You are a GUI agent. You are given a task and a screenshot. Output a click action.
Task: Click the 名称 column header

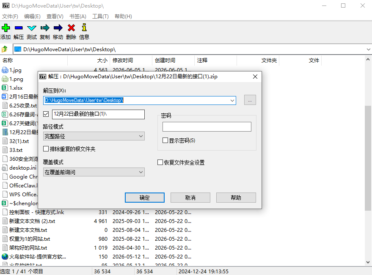point(34,60)
